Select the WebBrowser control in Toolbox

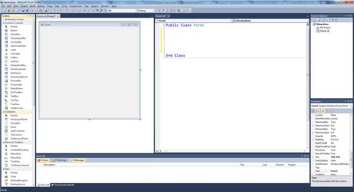coord(16,108)
